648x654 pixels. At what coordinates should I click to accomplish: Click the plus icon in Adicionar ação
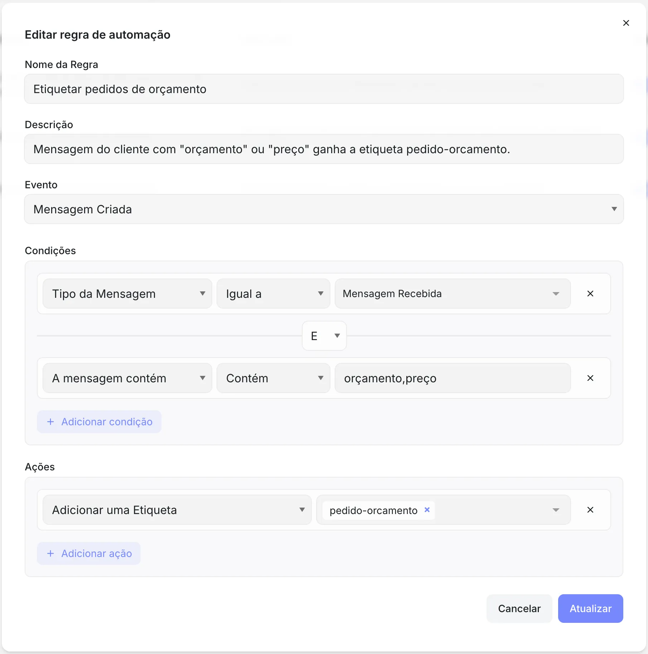coord(50,553)
